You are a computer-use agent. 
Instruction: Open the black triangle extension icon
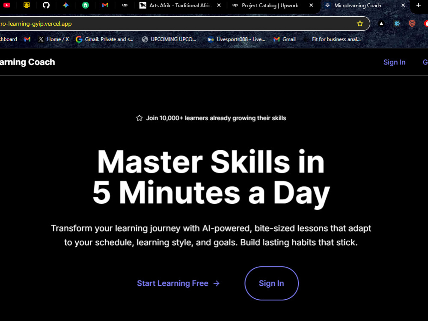[x=381, y=24]
